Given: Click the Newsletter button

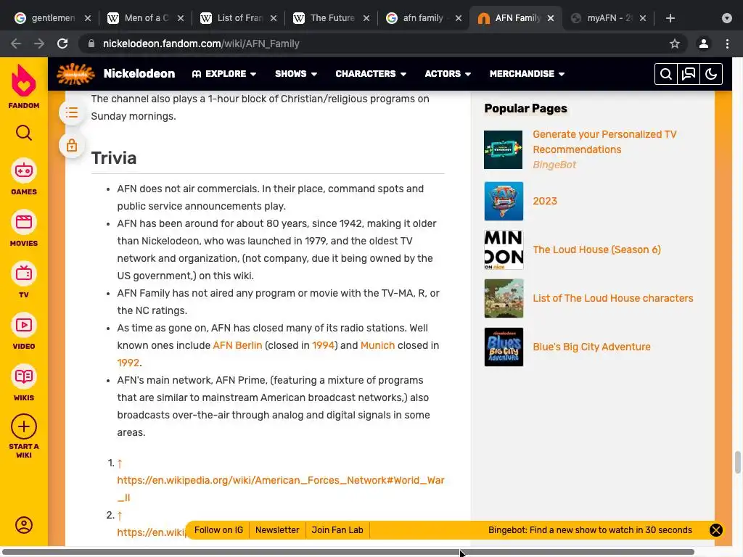Looking at the screenshot, I should (x=277, y=530).
